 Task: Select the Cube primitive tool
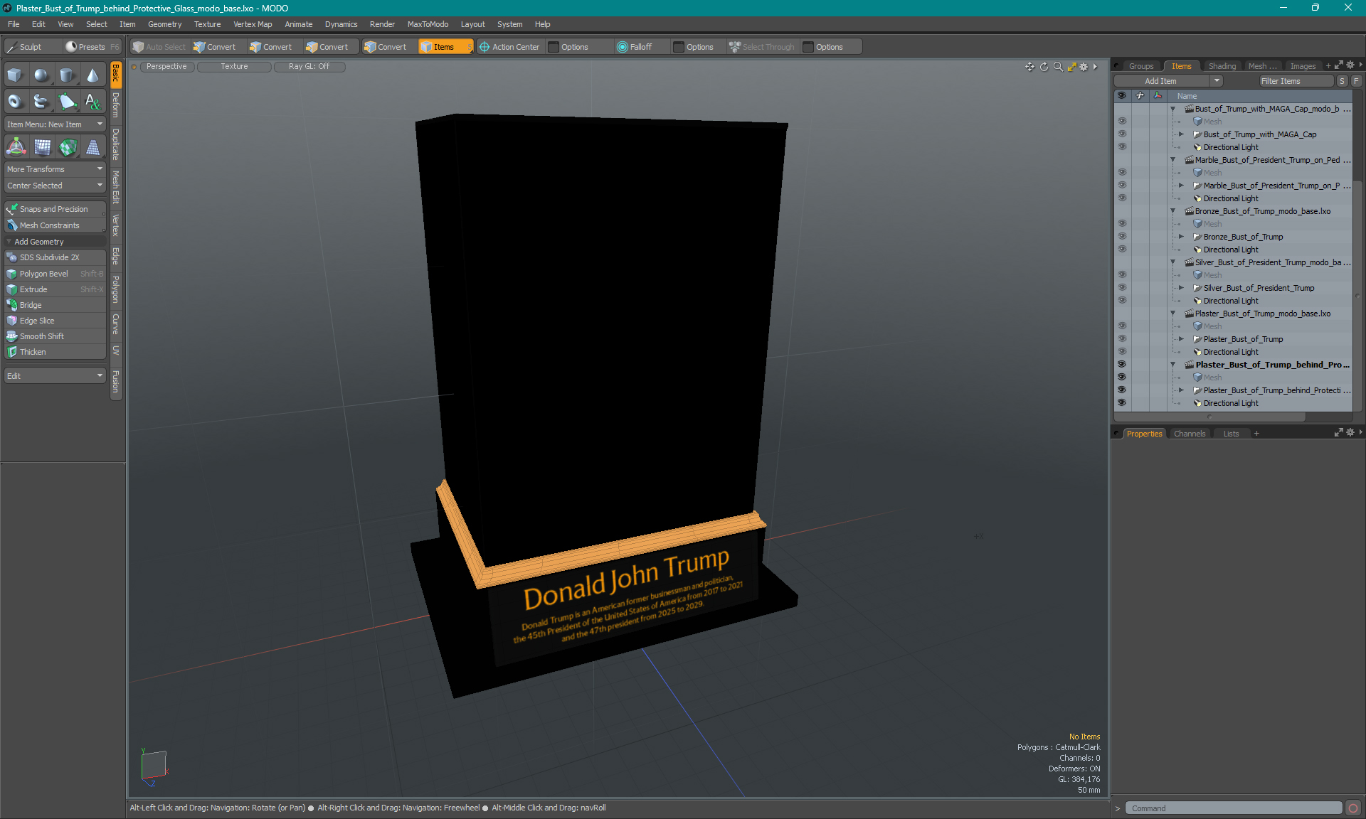(16, 75)
